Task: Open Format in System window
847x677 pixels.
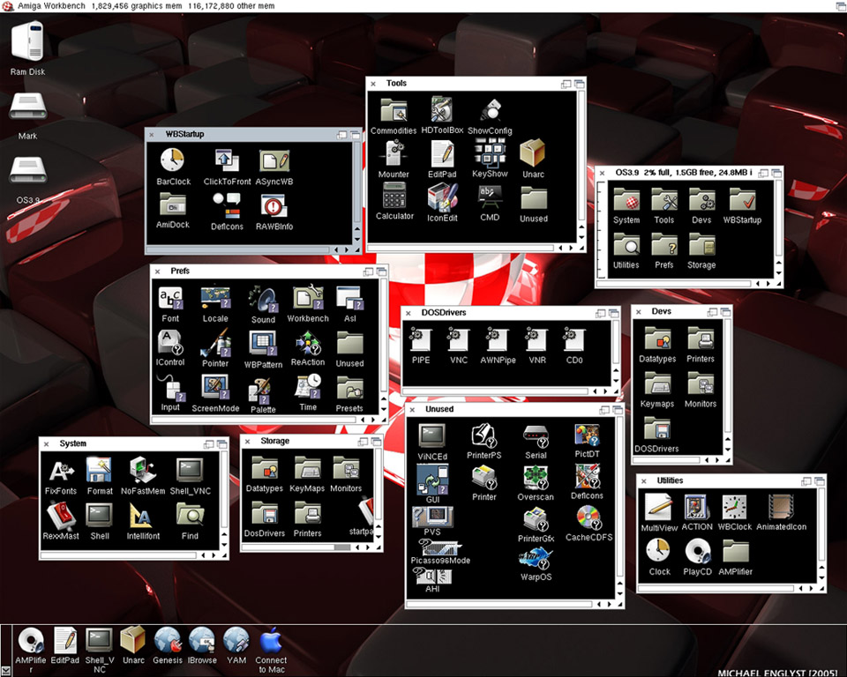Action: coord(100,471)
